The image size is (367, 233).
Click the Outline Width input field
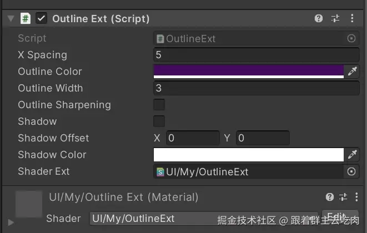256,88
